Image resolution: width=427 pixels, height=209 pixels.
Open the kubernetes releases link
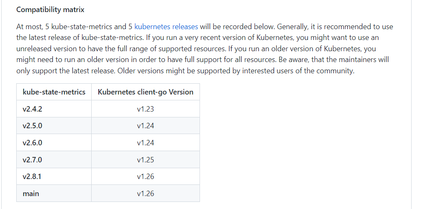(x=166, y=27)
